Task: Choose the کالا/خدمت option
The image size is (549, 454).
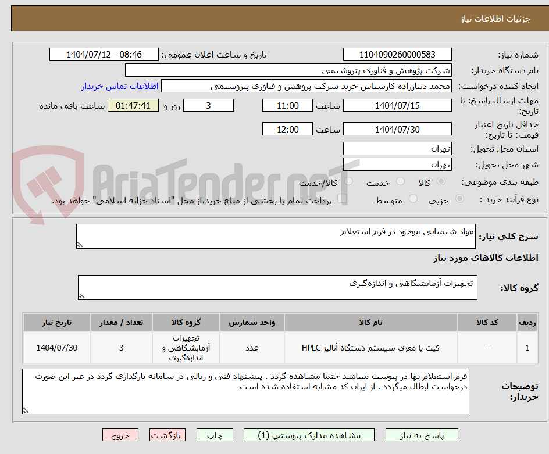Action: (x=348, y=181)
